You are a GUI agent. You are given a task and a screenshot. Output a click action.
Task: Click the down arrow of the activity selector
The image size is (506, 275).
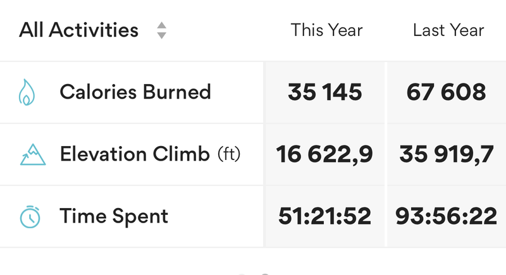click(161, 35)
